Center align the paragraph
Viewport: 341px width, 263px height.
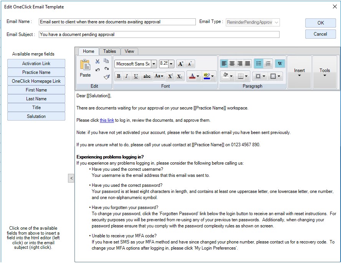point(232,64)
